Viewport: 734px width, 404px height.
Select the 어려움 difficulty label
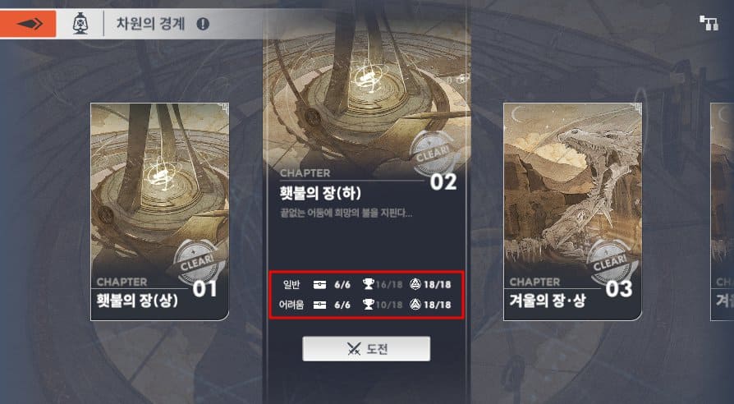[x=291, y=305]
